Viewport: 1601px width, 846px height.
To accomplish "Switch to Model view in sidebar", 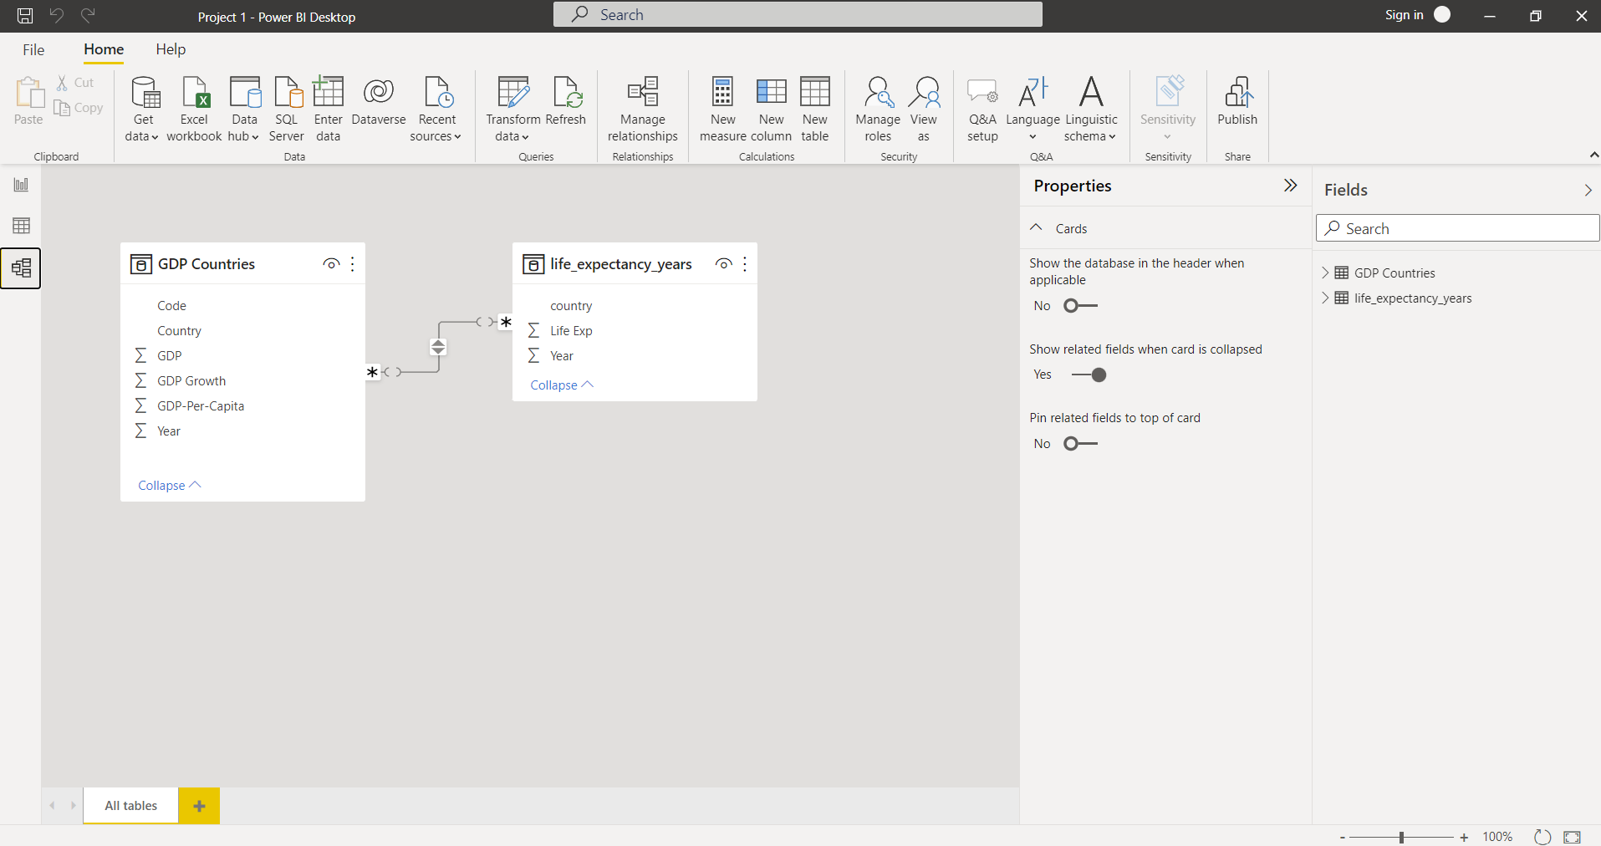I will tap(21, 268).
